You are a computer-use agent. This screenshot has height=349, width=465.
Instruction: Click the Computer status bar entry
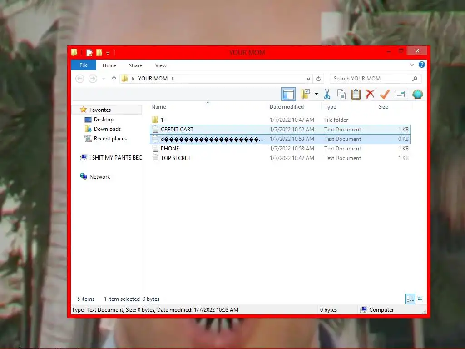click(x=377, y=310)
